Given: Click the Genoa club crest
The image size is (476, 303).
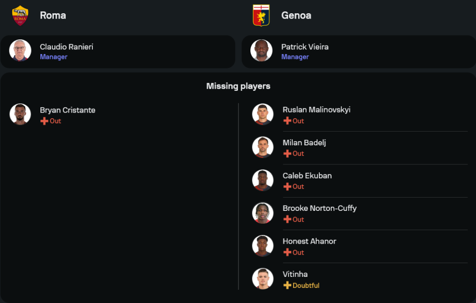Looking at the screenshot, I should point(261,16).
